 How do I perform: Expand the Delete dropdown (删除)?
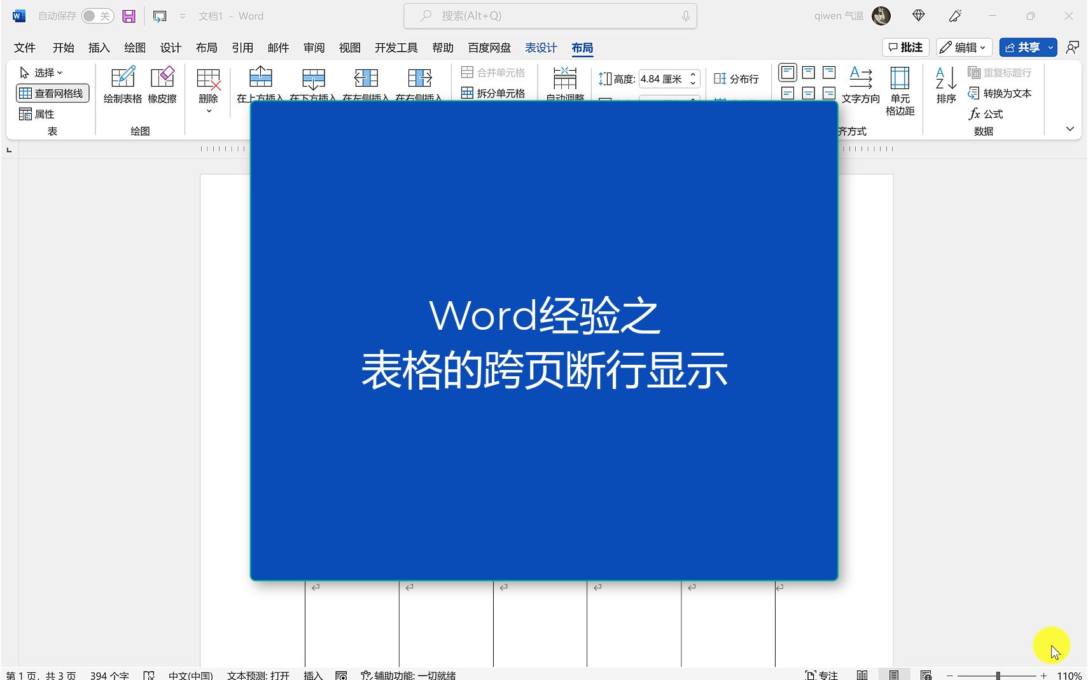[208, 110]
